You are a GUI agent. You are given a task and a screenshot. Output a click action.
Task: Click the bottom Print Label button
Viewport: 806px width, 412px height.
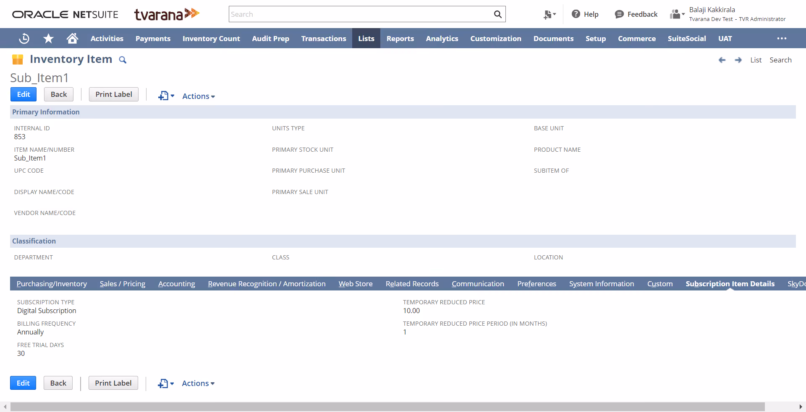pyautogui.click(x=113, y=383)
